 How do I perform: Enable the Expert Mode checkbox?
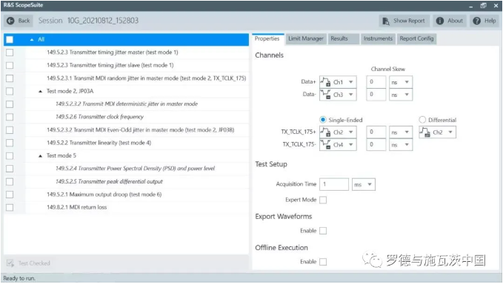click(x=323, y=200)
